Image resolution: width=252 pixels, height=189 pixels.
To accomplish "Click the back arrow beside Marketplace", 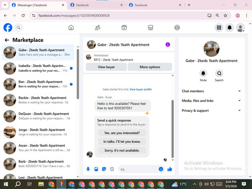I will pos(7,40).
